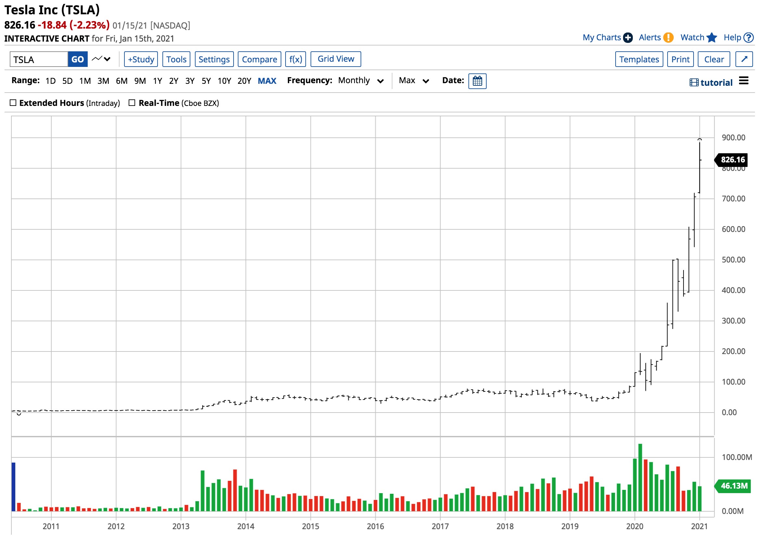Enable Real-Time Cboe BZX checkbox
The width and height of the screenshot is (766, 536).
[x=132, y=103]
